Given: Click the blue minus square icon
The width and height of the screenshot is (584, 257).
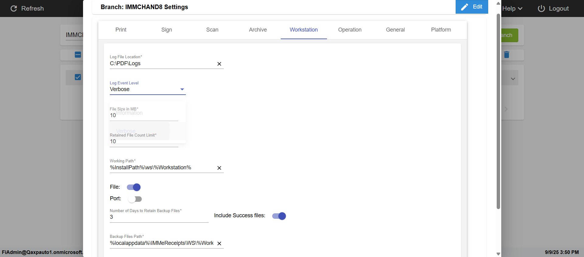Looking at the screenshot, I should point(78,55).
